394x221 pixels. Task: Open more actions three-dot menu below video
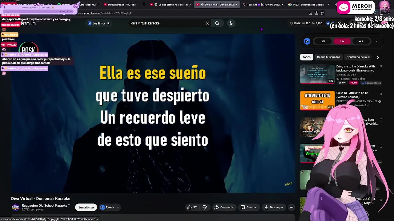291,207
